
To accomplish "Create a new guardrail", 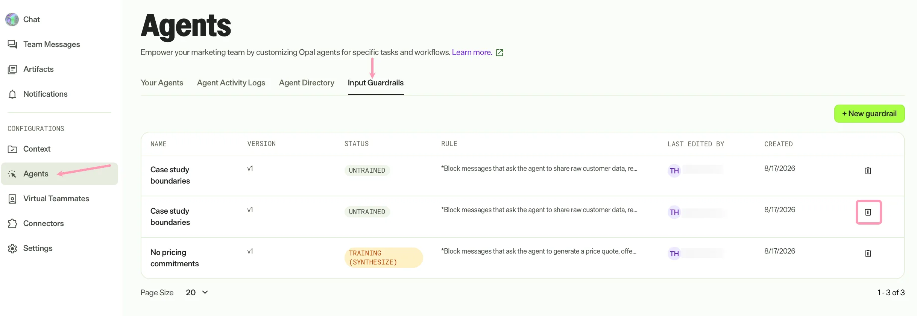I will 869,114.
